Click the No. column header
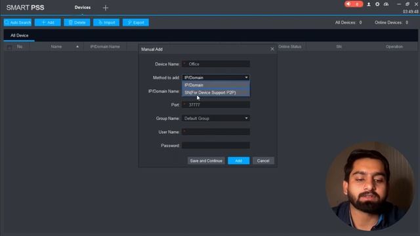Image resolution: width=420 pixels, height=236 pixels. point(20,47)
